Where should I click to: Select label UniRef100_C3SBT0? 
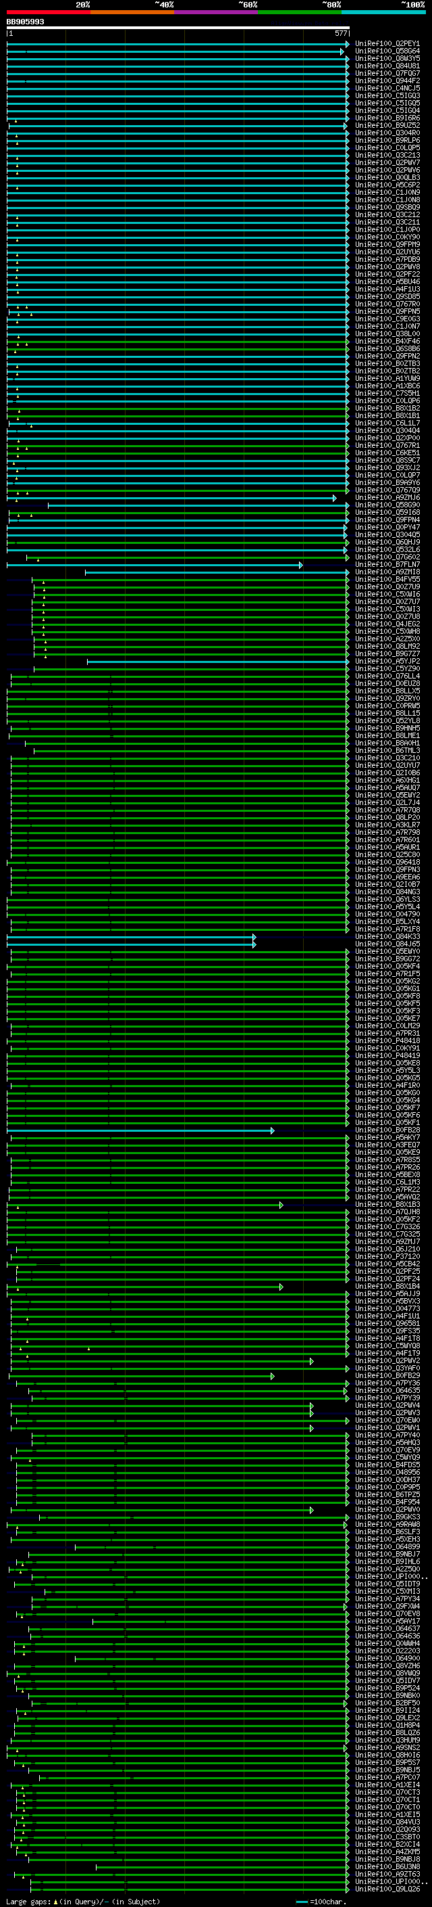coord(387,1837)
